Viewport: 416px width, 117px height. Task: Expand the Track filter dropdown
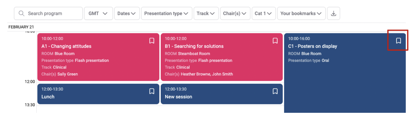click(x=206, y=13)
